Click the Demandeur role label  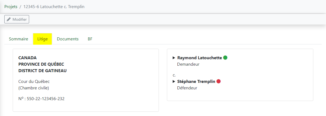coord(188,64)
